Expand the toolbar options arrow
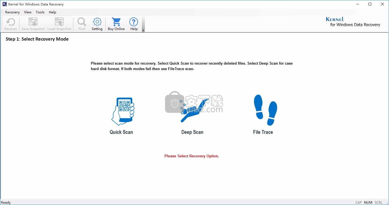 coord(143,30)
